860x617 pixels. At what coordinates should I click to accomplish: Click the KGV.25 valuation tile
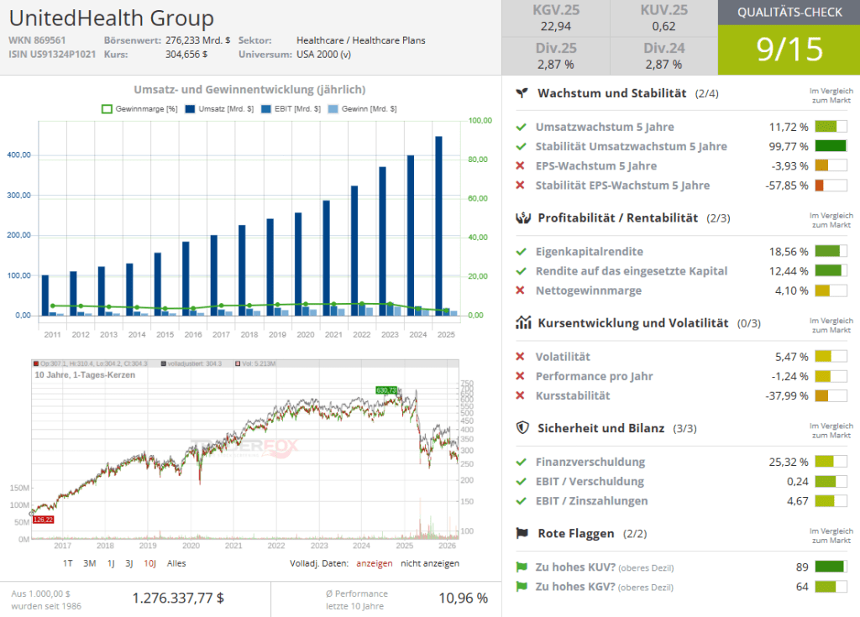click(556, 18)
